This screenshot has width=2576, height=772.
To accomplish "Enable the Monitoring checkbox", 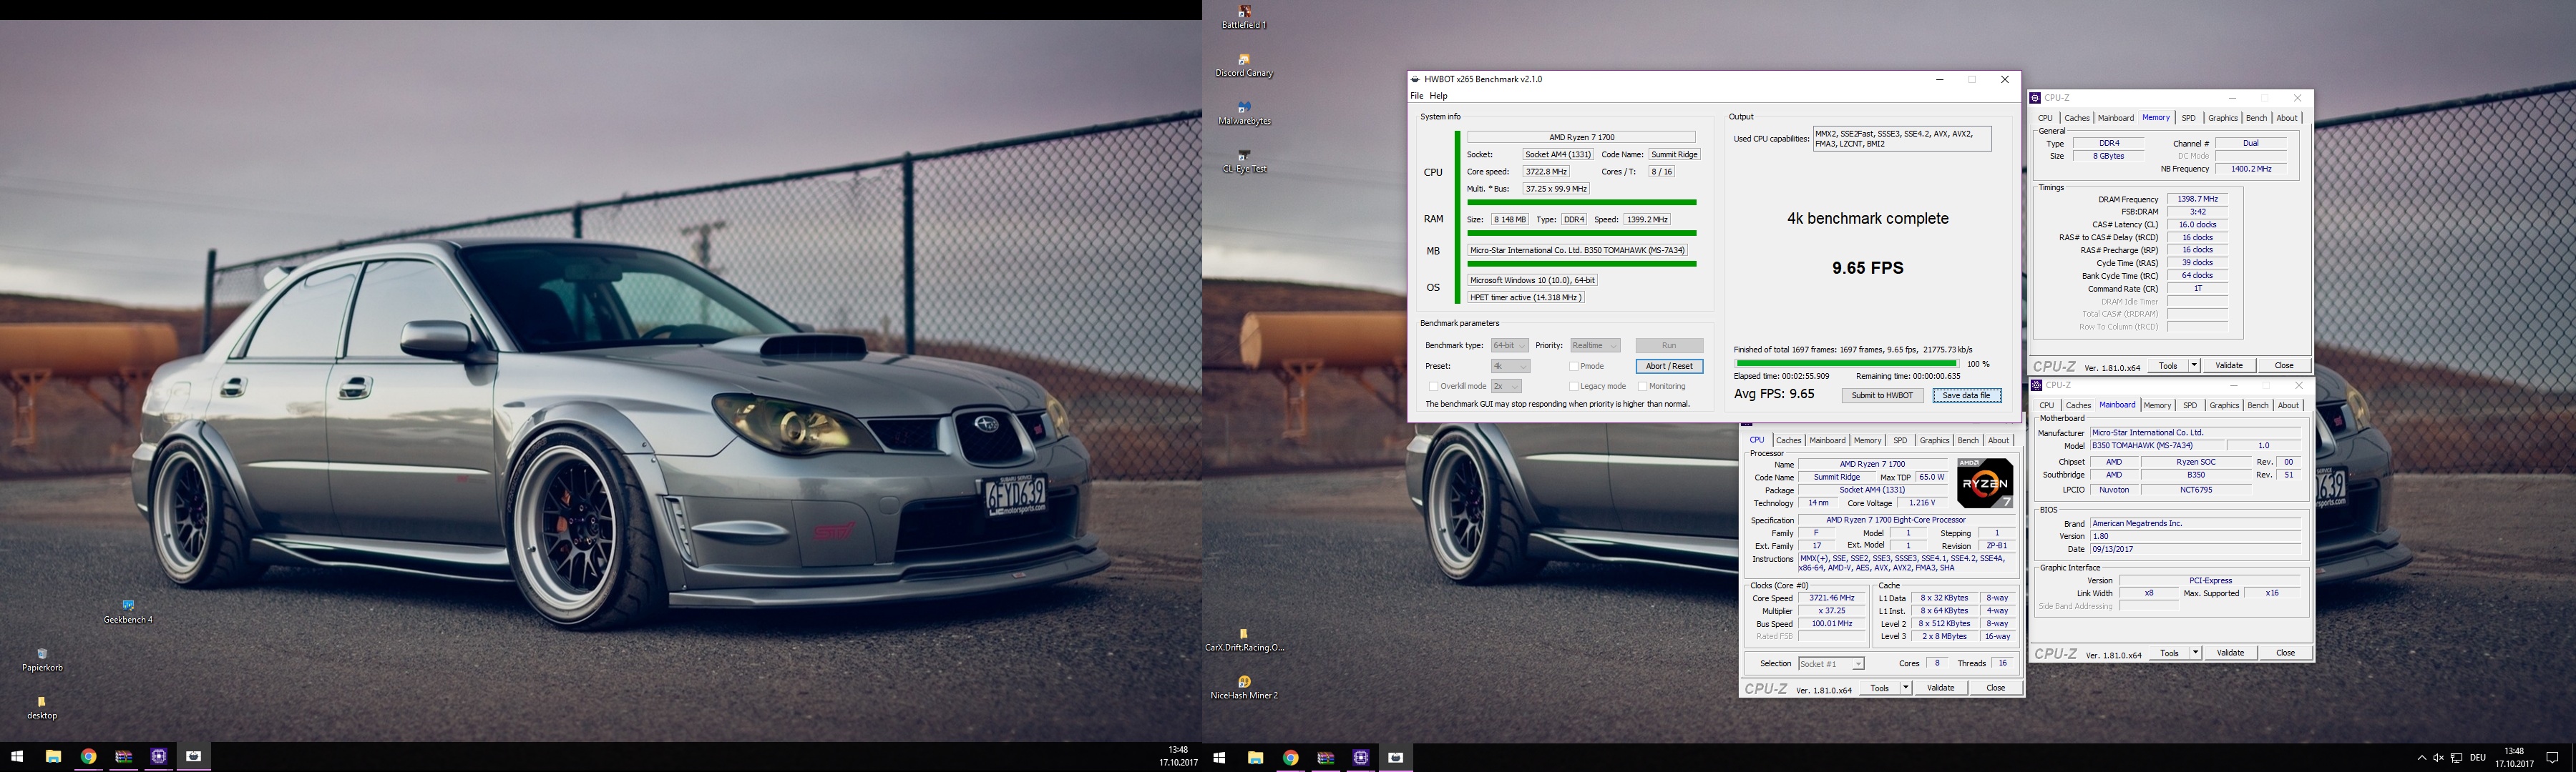I will (1643, 387).
